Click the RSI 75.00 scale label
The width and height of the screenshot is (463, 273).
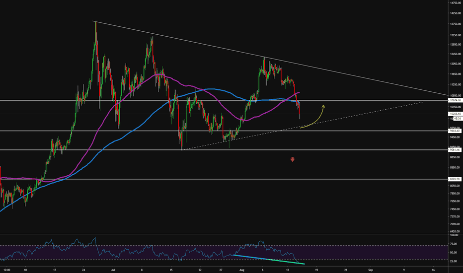(454, 244)
